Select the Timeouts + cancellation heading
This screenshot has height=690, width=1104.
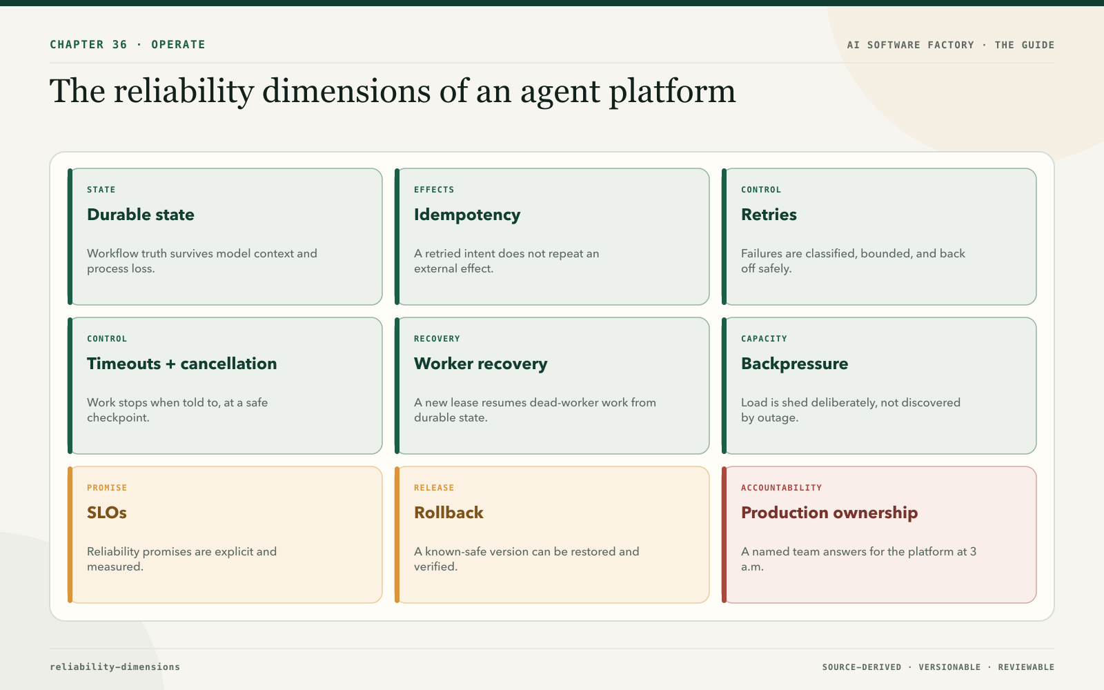182,364
